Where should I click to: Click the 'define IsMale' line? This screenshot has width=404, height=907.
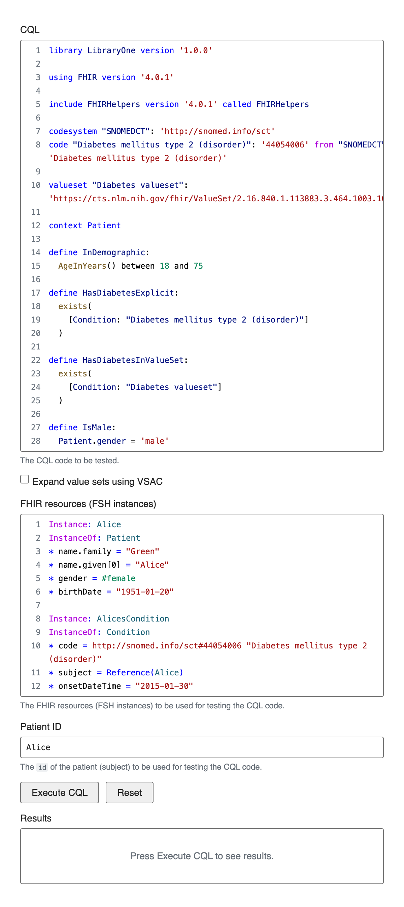pyautogui.click(x=82, y=428)
